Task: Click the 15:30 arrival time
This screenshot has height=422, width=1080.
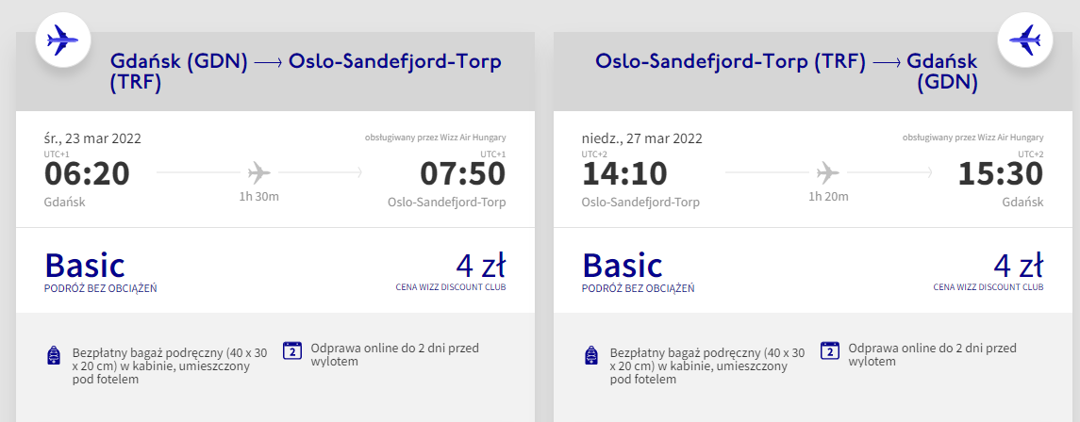Action: pos(1001,174)
